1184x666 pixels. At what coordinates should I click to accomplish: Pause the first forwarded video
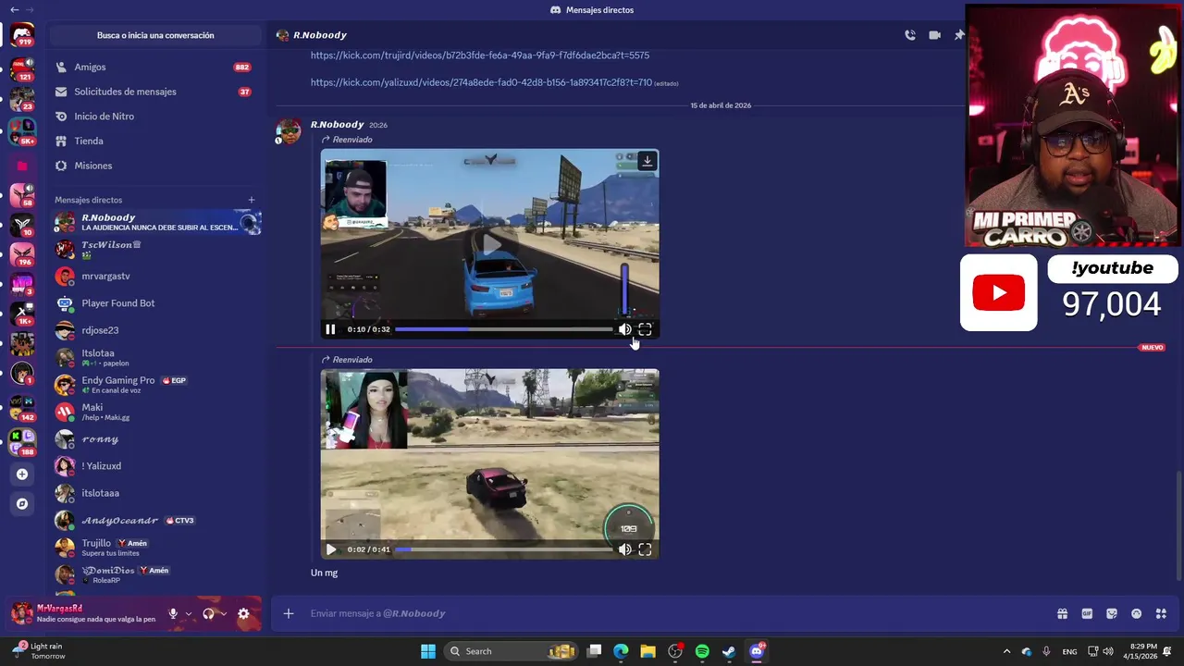click(330, 329)
